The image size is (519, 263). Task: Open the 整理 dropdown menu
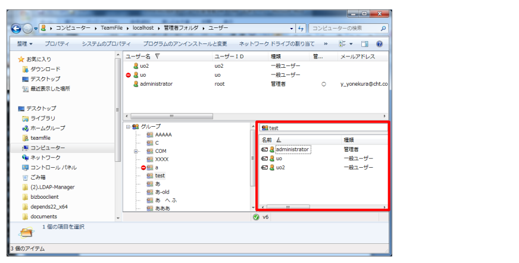(x=24, y=44)
